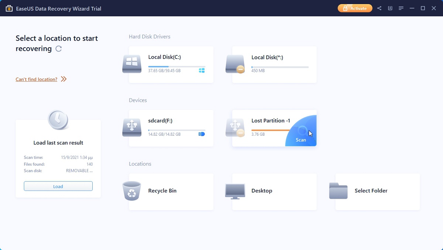Click the blue badge icon on sdcard(F:)
The height and width of the screenshot is (250, 443).
point(202,134)
